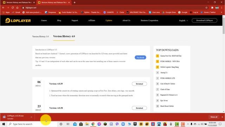Open a new browser tab
Viewport: 225px width, 127px height.
[75, 2]
